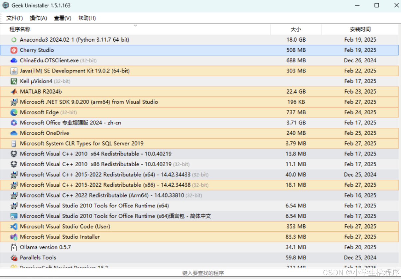Sort list by 大小 column header
The width and height of the screenshot is (401, 279).
point(296,29)
